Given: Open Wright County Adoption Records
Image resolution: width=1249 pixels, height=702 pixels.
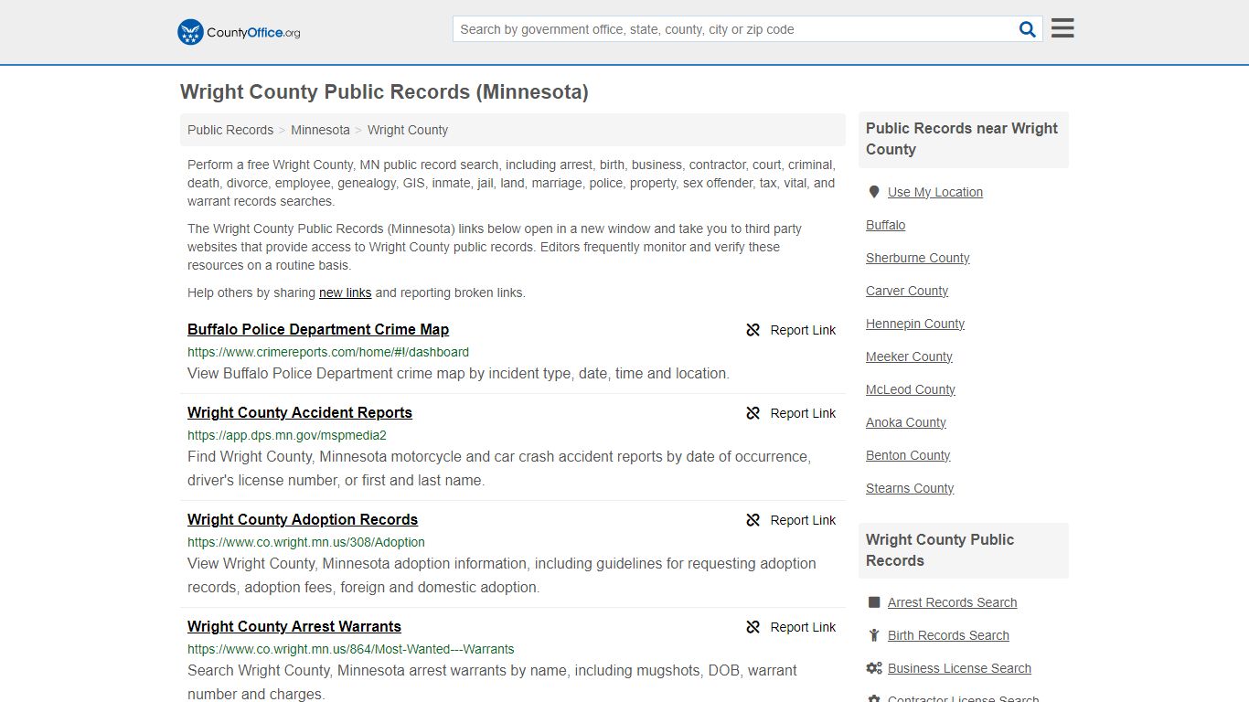Looking at the screenshot, I should [x=303, y=519].
